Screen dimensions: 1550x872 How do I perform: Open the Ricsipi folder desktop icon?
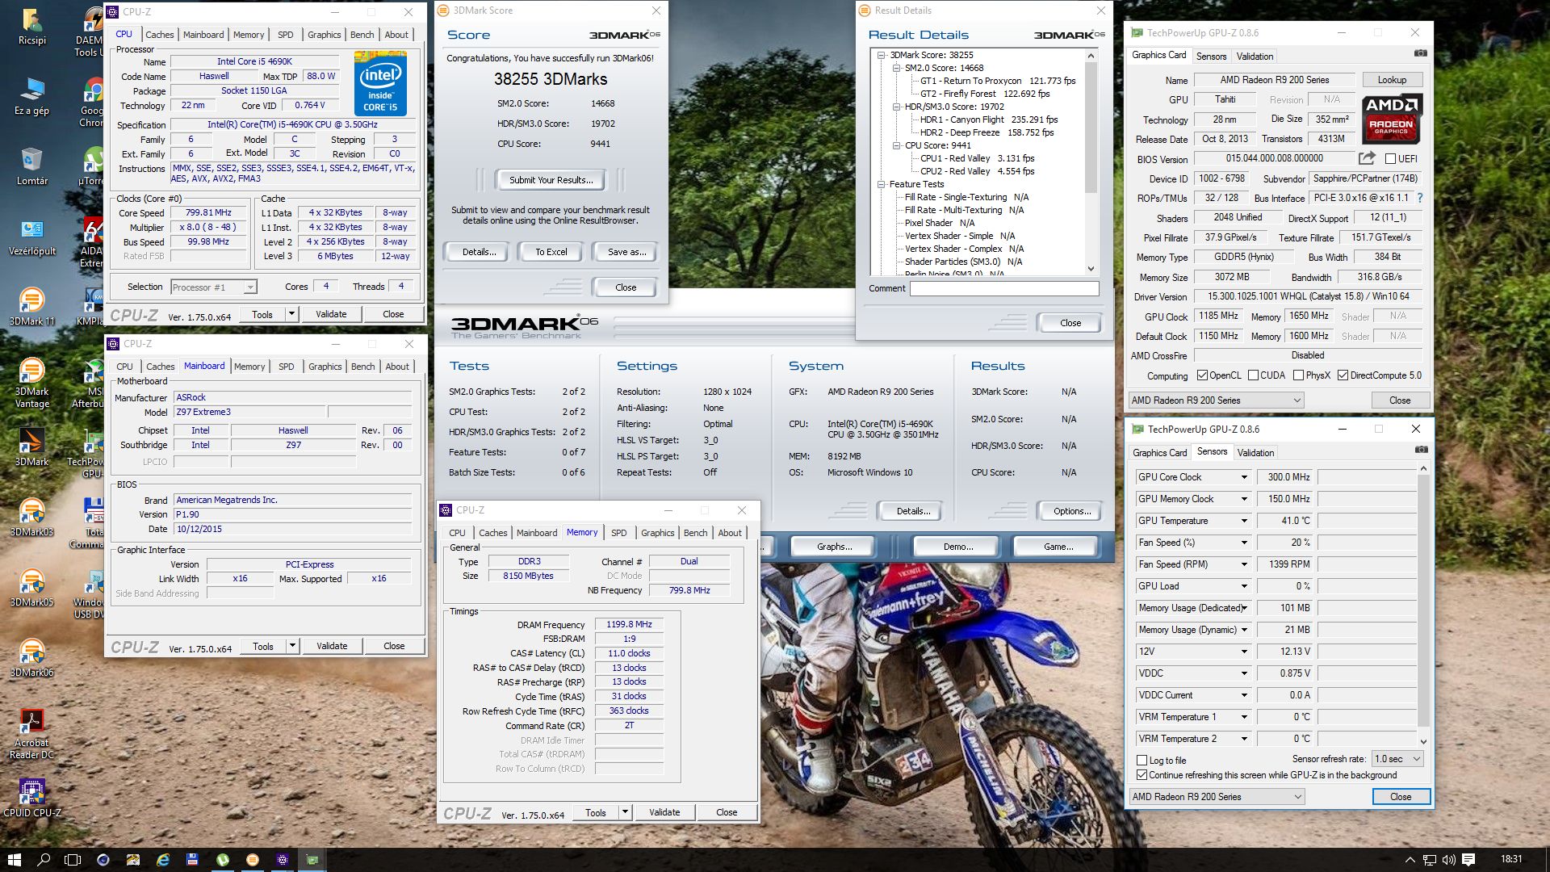32,27
